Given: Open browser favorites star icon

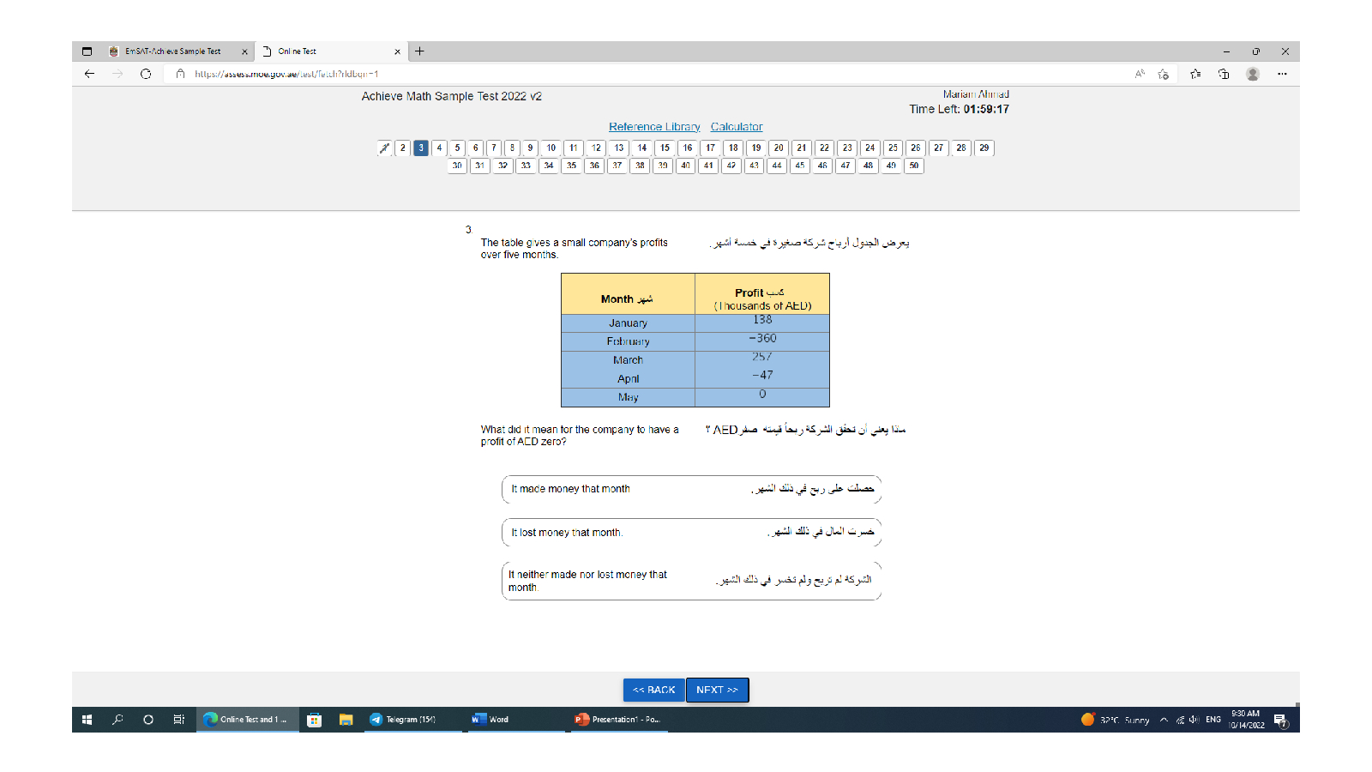Looking at the screenshot, I should pyautogui.click(x=1195, y=74).
